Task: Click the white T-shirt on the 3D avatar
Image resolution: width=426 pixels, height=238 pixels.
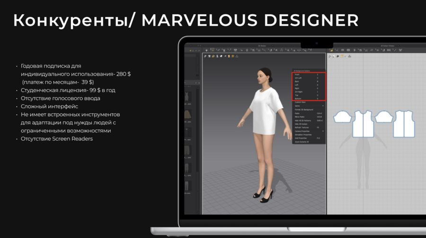Action: tap(265, 111)
